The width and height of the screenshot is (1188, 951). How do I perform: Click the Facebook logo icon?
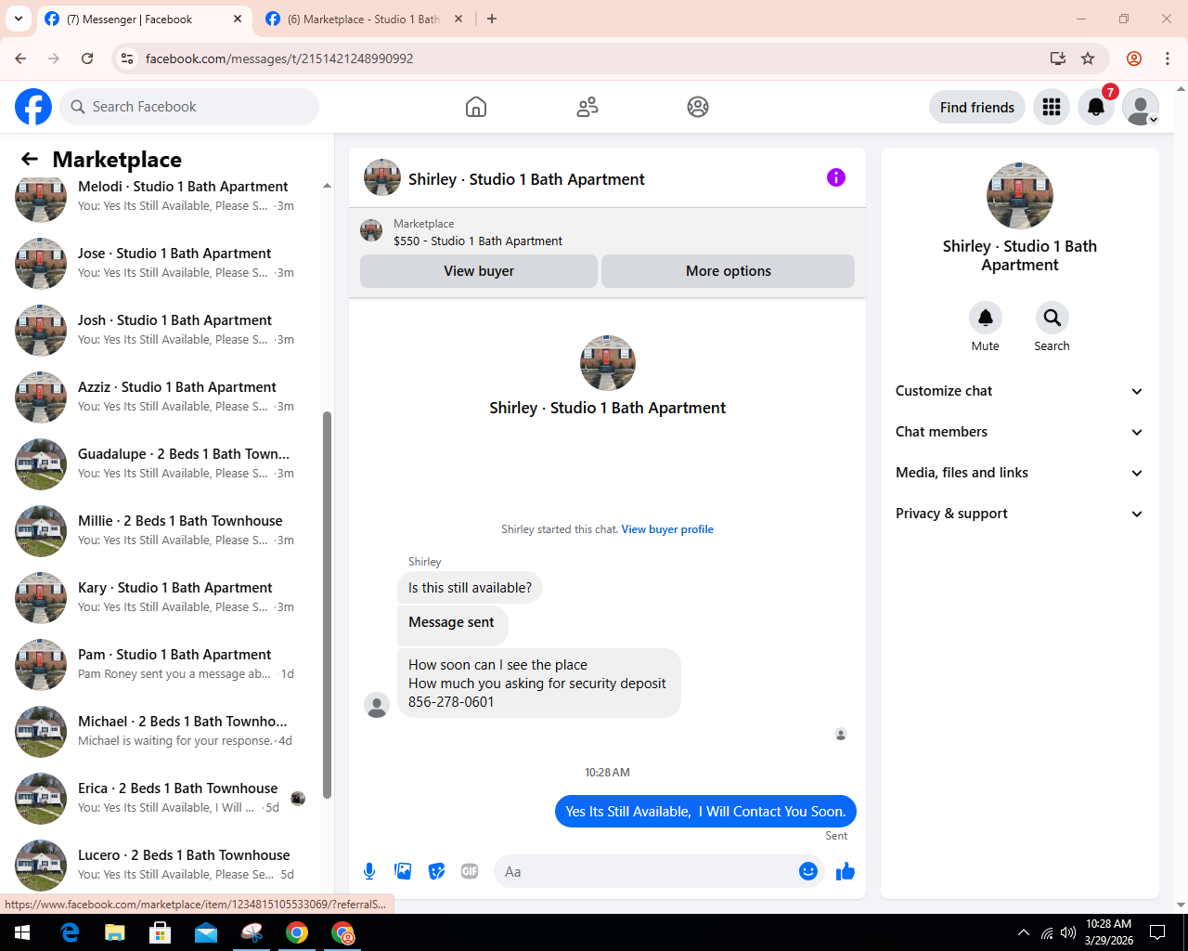(33, 107)
